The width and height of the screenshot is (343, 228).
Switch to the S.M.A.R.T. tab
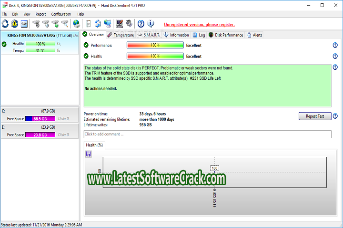point(149,35)
